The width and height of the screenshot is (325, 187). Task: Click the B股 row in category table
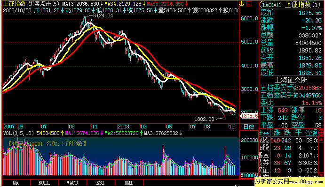click(289, 148)
